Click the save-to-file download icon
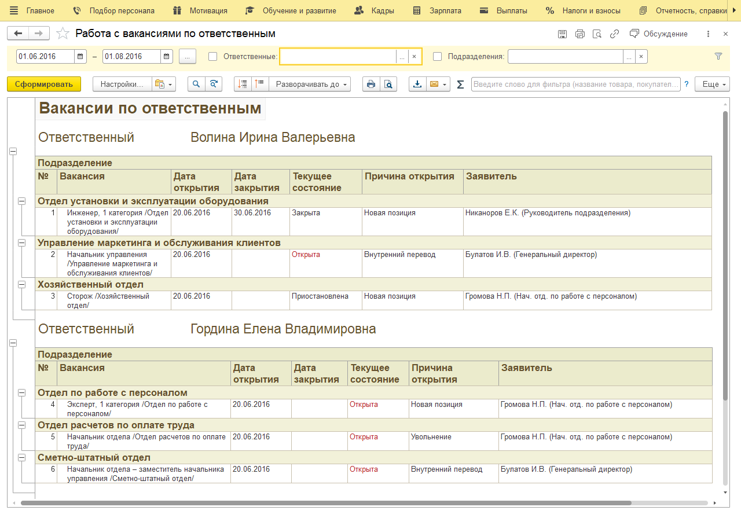Viewport: 741px width, 514px height. 417,85
